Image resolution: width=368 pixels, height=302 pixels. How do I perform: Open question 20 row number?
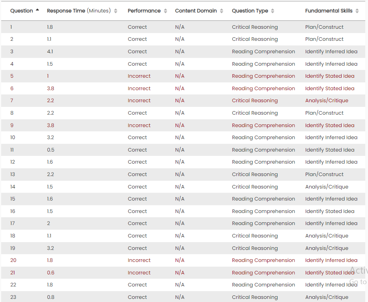tap(13, 260)
